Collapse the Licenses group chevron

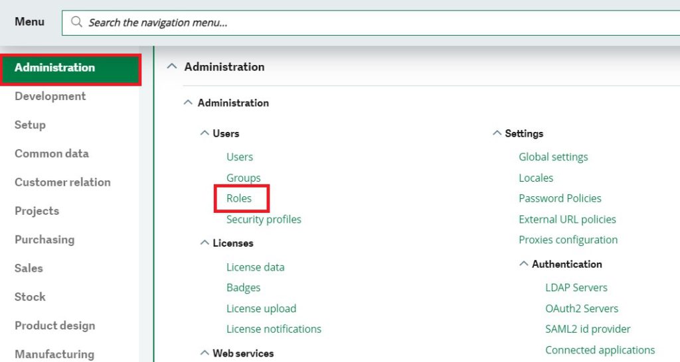click(x=205, y=243)
